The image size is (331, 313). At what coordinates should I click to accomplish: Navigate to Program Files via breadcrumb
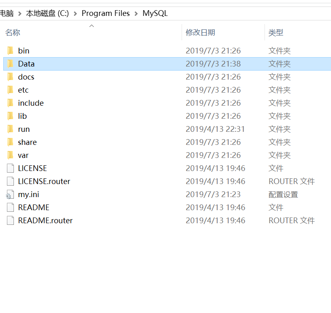(x=106, y=13)
